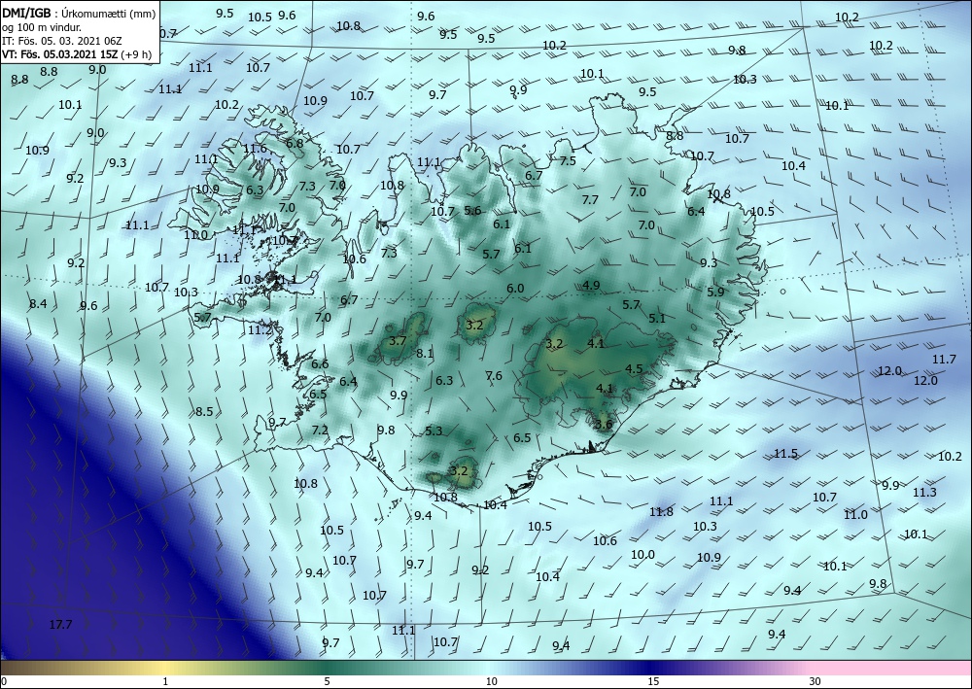Screen dimensions: 972x689
Task: Click the '10' label under the color bar
Action: [x=491, y=681]
